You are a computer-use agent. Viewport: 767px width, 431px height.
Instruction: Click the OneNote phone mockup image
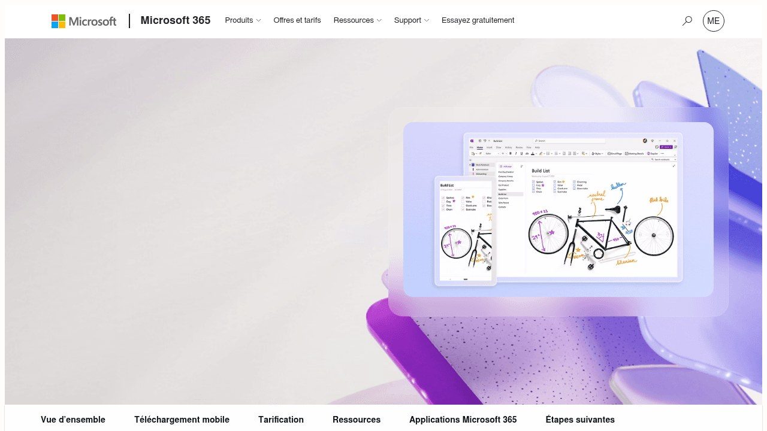(466, 231)
